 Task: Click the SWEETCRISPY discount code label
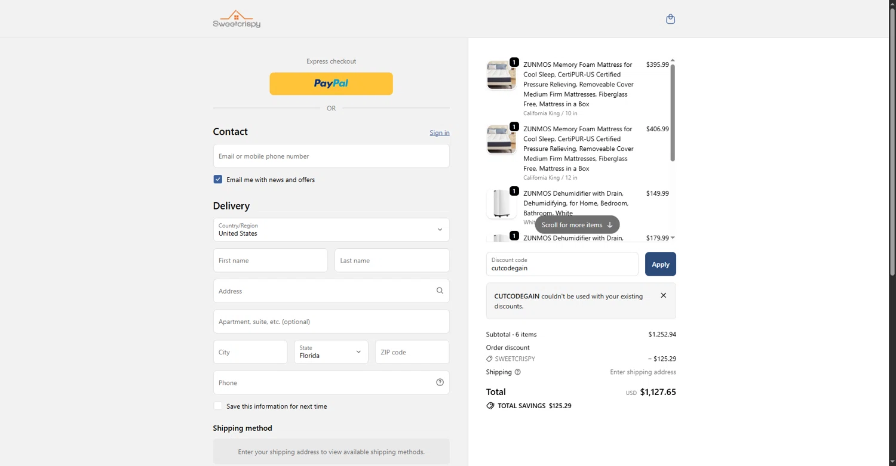click(x=515, y=359)
